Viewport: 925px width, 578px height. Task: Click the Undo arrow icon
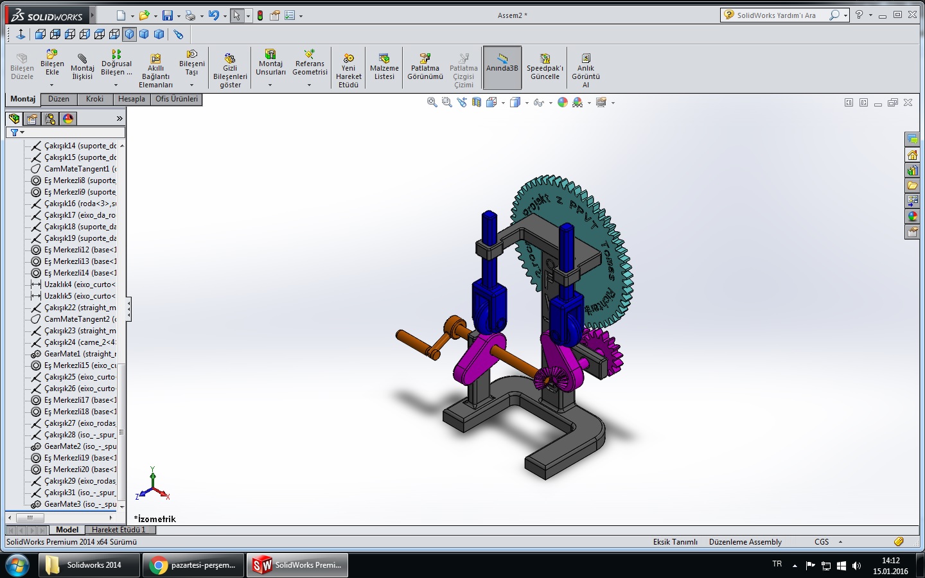coord(214,15)
